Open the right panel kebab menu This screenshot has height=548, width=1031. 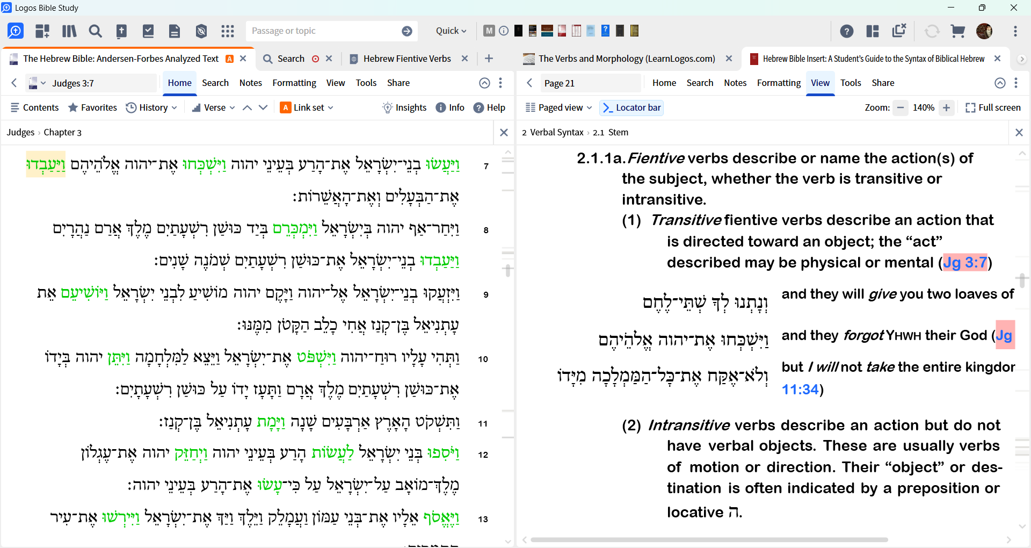click(x=1016, y=83)
